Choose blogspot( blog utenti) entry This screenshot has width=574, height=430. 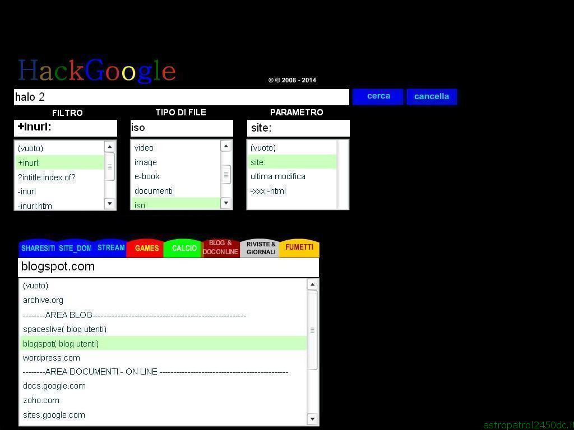pyautogui.click(x=164, y=343)
